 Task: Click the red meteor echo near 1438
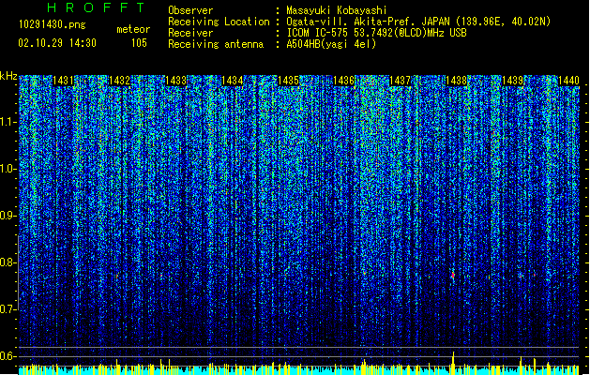pyautogui.click(x=453, y=276)
